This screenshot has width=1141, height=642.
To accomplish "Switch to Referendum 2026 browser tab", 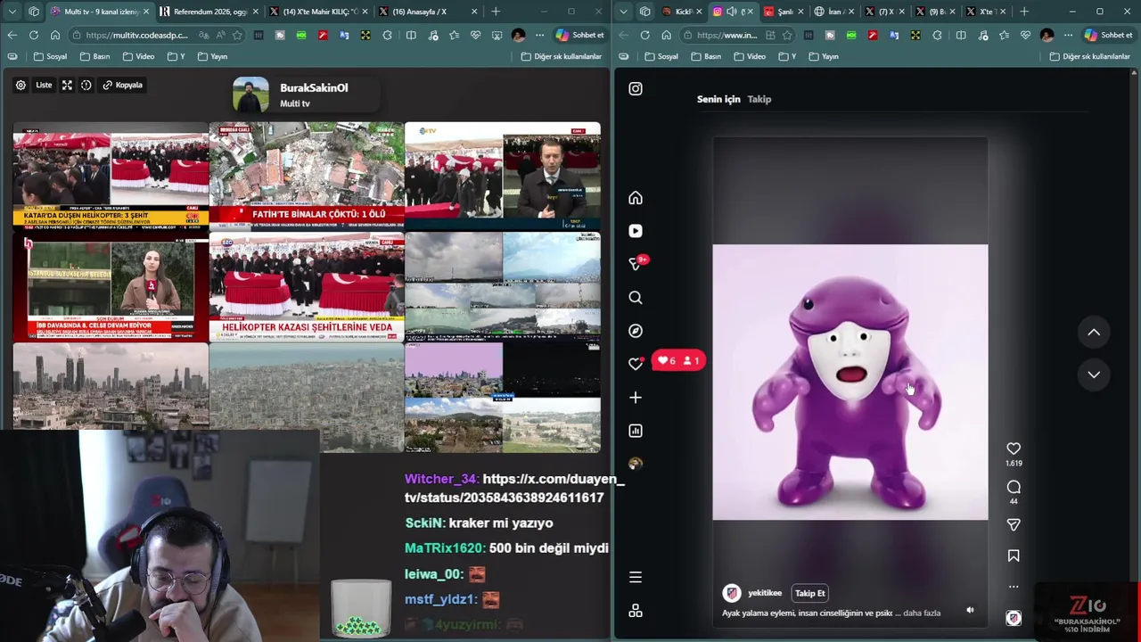I will [209, 12].
